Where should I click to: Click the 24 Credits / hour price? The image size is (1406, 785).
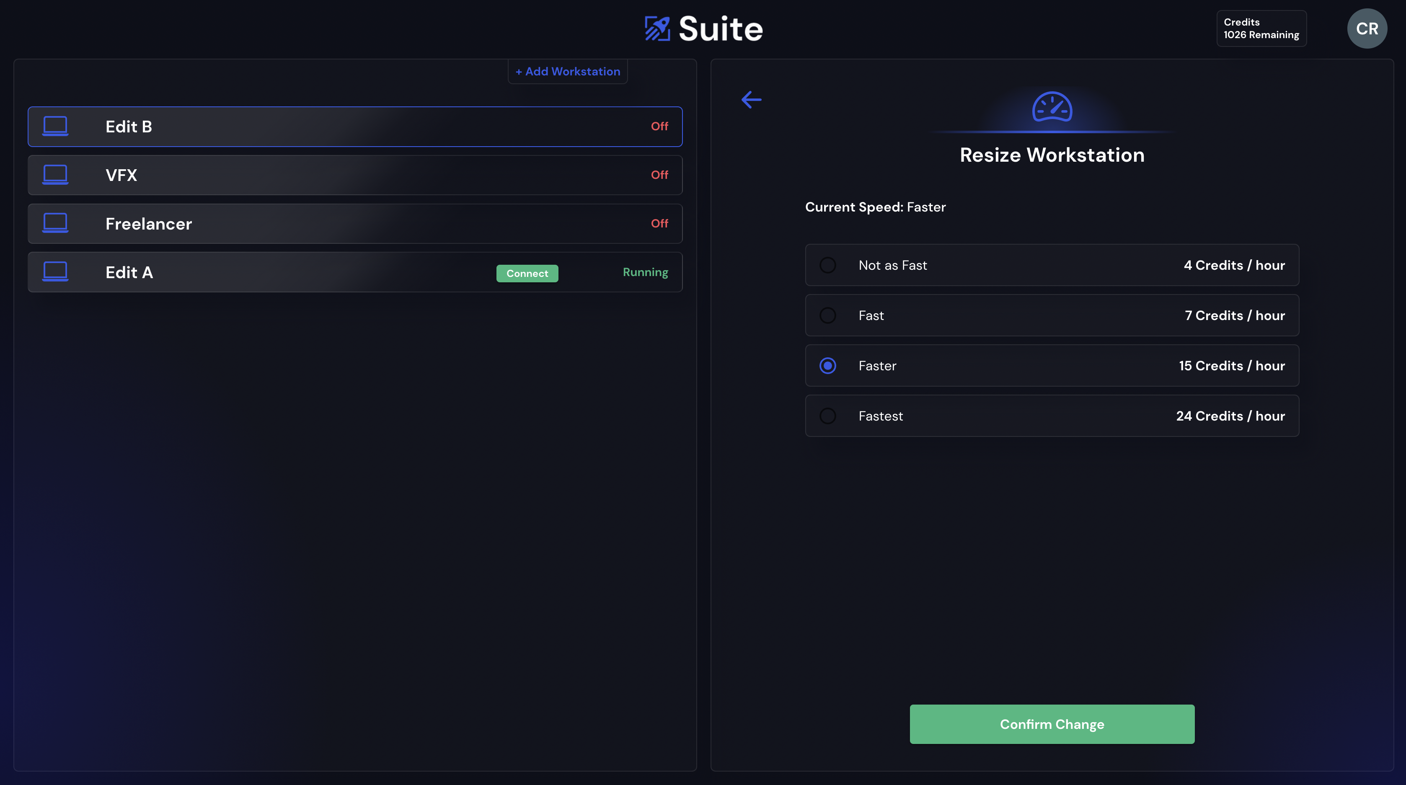coord(1230,416)
